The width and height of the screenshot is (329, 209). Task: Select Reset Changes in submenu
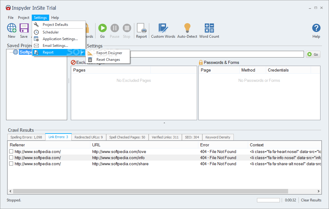tap(108, 60)
